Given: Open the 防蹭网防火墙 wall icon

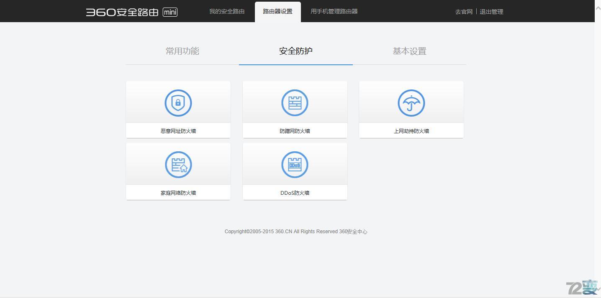Looking at the screenshot, I should click(295, 103).
